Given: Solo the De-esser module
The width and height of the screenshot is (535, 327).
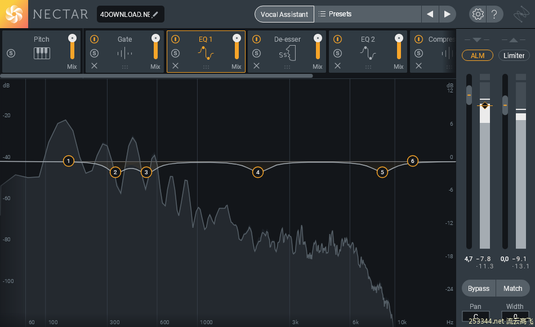Looking at the screenshot, I should pyautogui.click(x=257, y=54).
